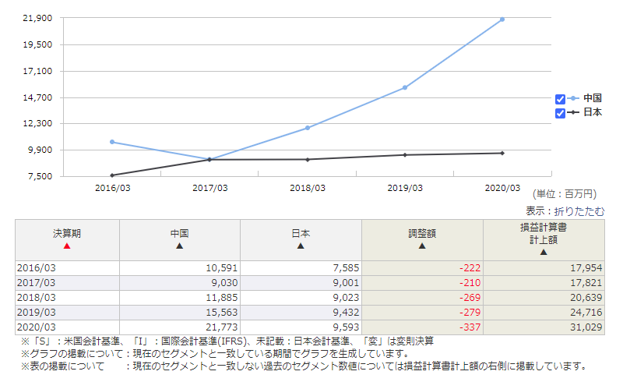Select table row label 2020/03
Viewport: 623px width, 389px height.
coord(36,327)
